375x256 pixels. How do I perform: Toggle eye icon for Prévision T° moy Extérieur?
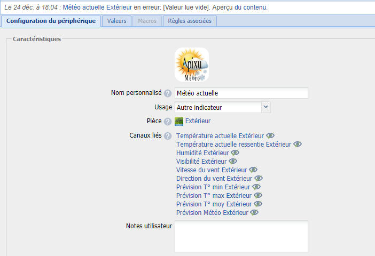click(x=258, y=204)
